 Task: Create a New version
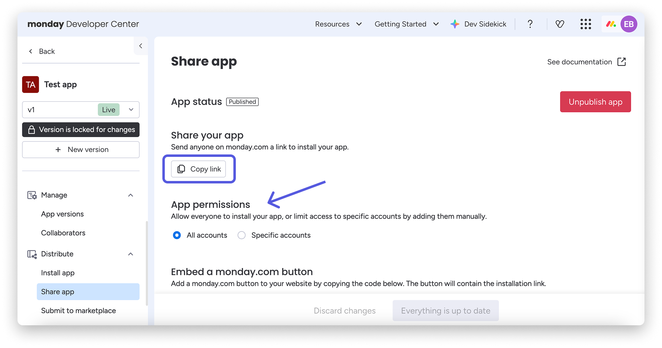tap(81, 150)
